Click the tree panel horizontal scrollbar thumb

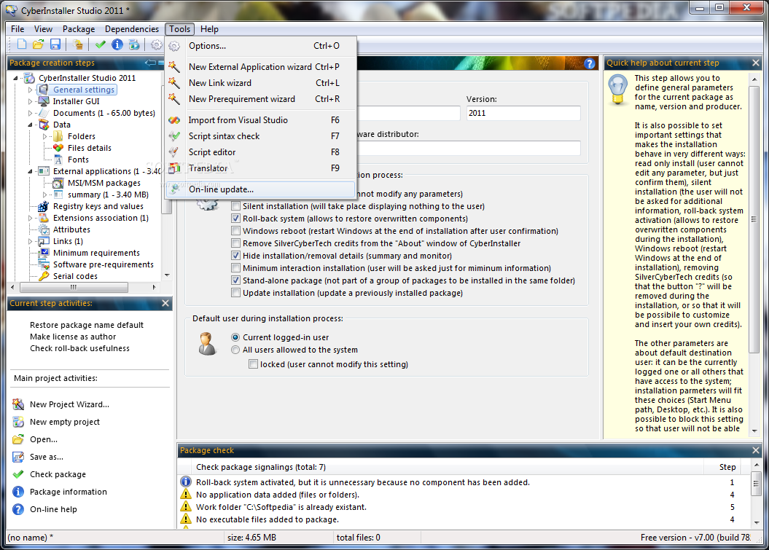(74, 287)
